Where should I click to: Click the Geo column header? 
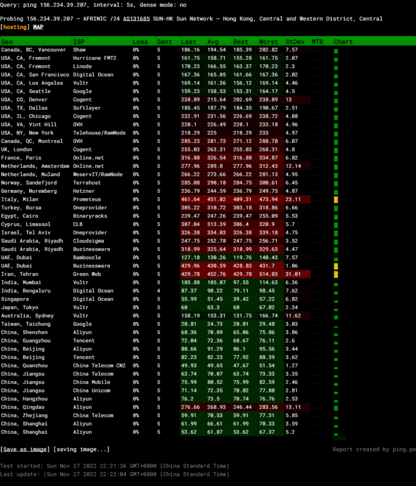pos(7,42)
